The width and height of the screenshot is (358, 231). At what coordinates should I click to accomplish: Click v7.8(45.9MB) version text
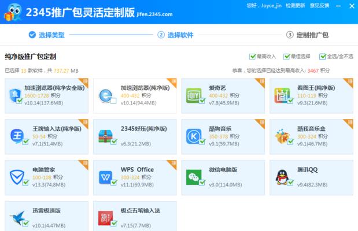point(224,103)
